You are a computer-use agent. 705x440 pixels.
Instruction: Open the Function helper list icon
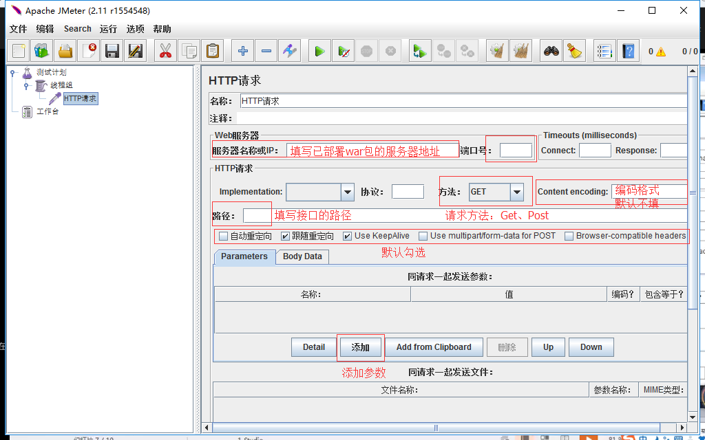(x=604, y=51)
